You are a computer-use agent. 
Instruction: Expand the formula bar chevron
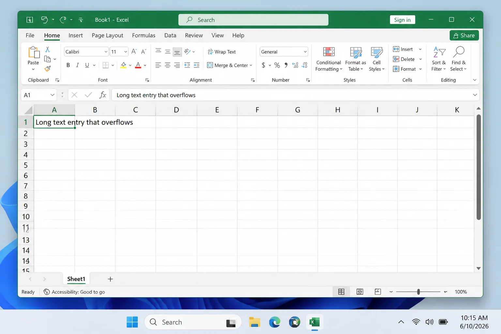[475, 95]
